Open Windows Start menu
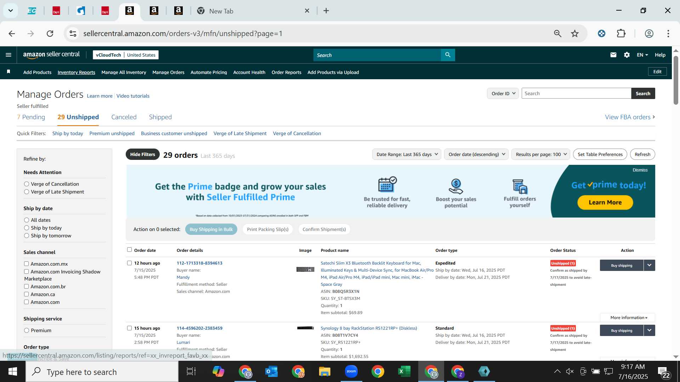The image size is (680, 382). click(13, 372)
